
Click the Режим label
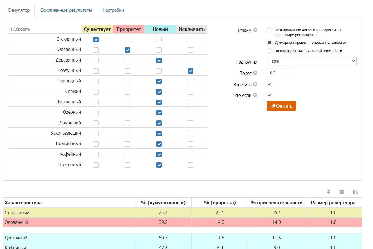[245, 30]
